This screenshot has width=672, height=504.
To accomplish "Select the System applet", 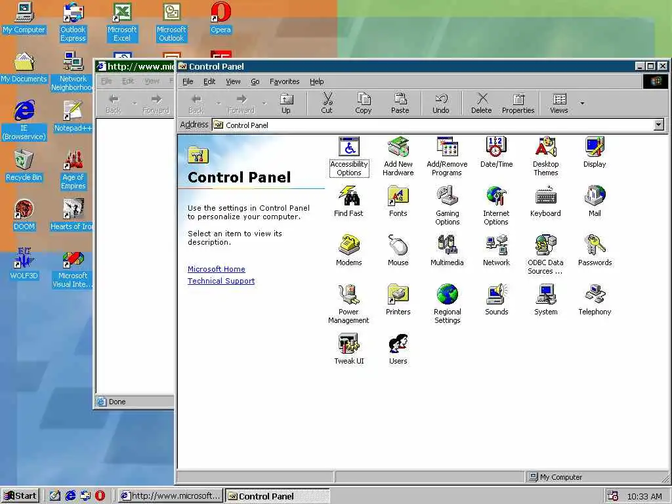I will pos(545,301).
